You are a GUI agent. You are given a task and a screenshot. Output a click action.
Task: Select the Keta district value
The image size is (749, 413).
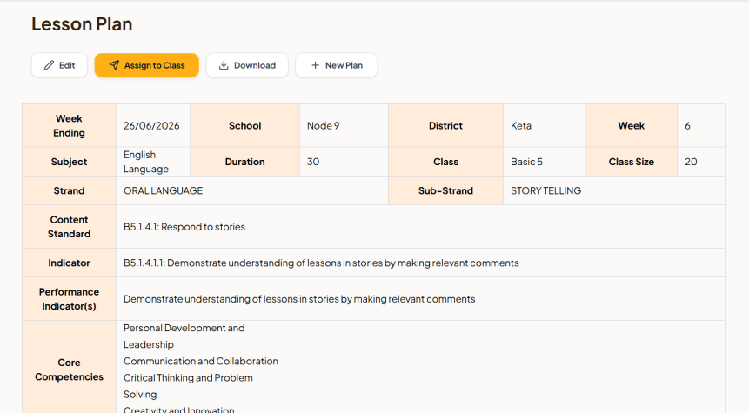[x=521, y=125]
